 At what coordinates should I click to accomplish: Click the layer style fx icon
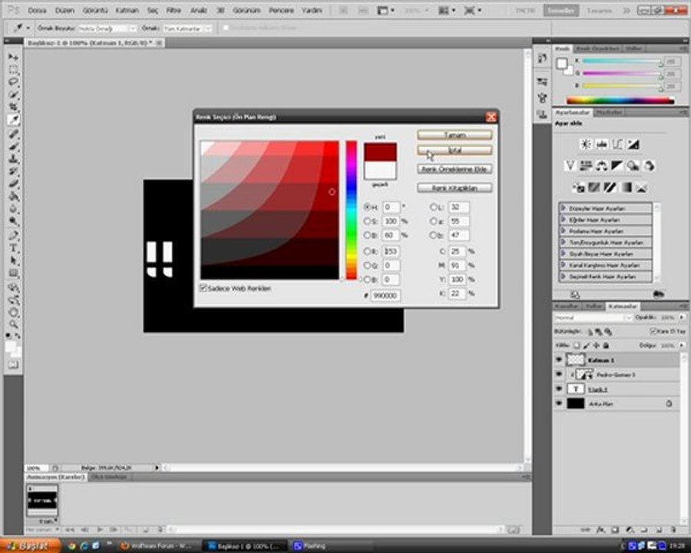[x=600, y=530]
